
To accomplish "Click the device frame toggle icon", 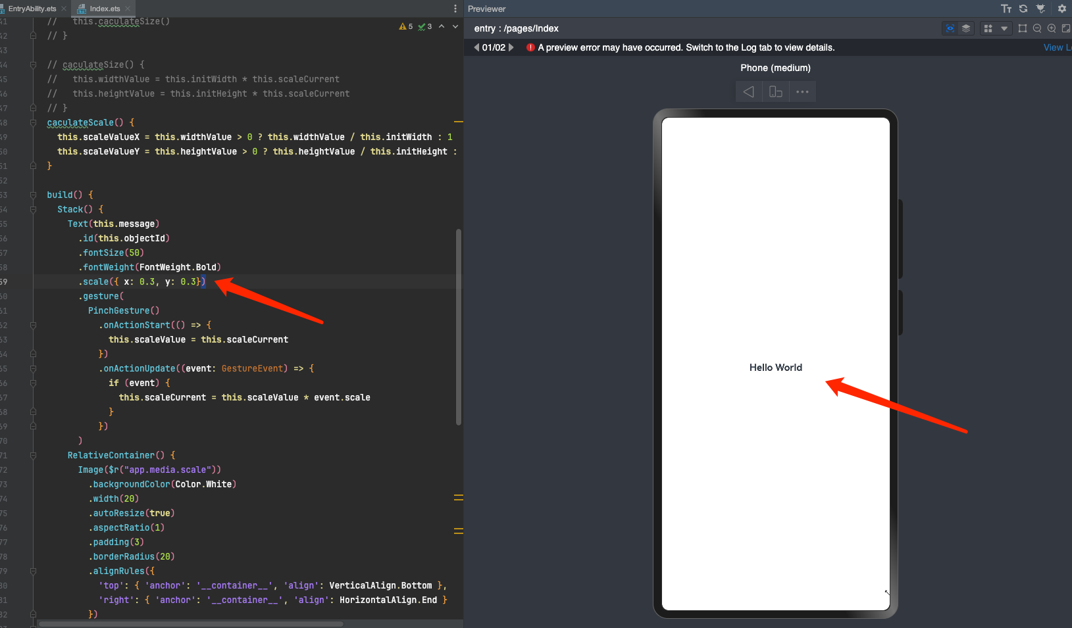I will point(1022,28).
